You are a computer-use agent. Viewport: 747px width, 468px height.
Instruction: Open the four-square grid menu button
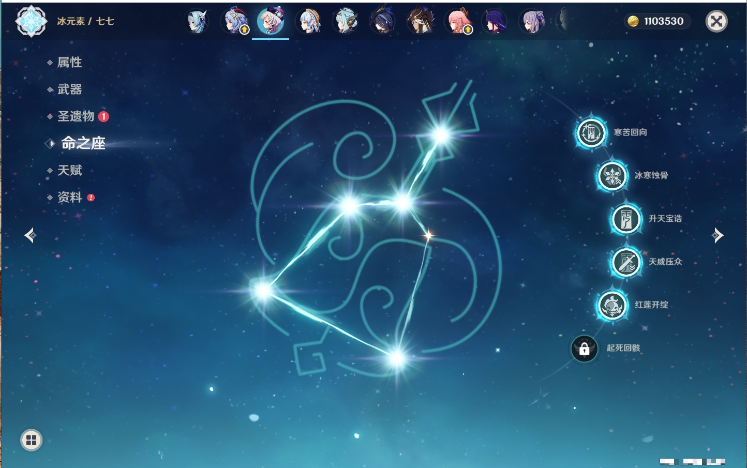click(31, 440)
